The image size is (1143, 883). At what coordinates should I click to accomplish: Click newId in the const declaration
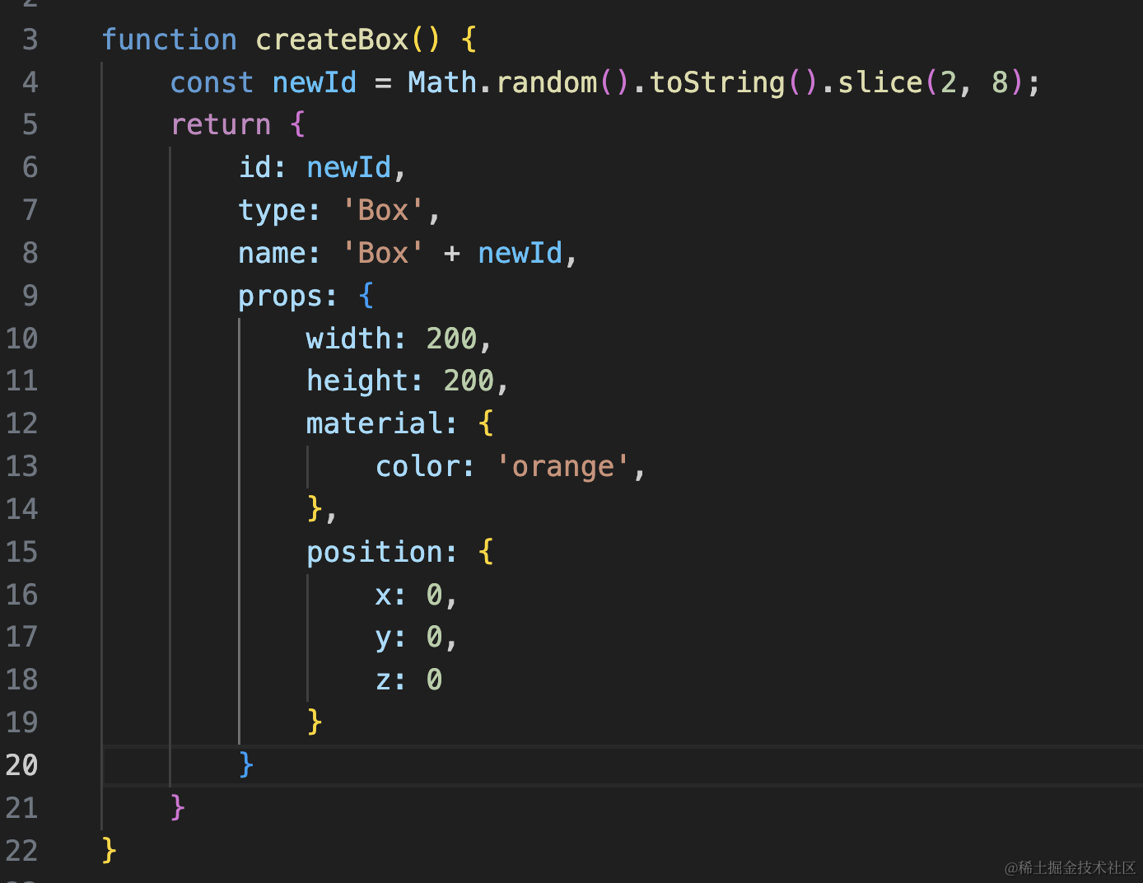[x=314, y=82]
